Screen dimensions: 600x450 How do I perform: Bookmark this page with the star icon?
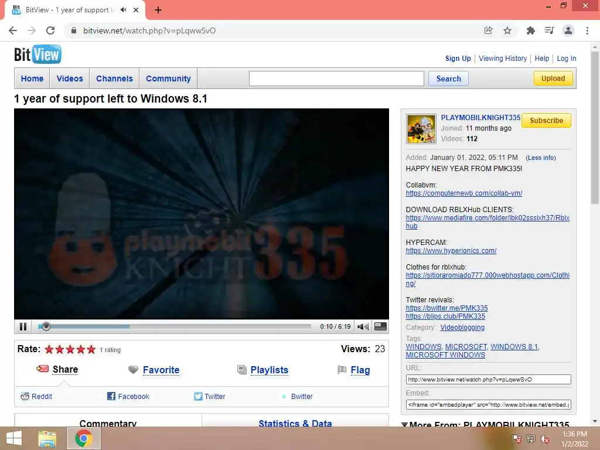point(507,30)
